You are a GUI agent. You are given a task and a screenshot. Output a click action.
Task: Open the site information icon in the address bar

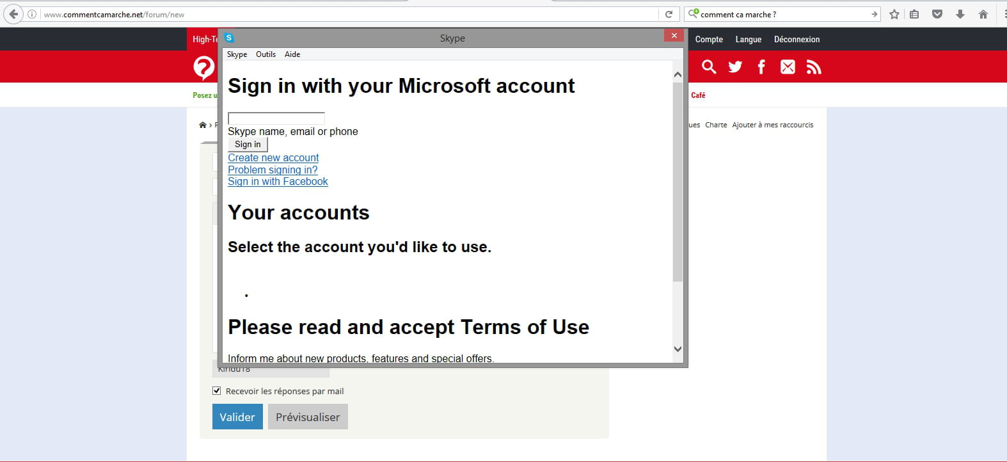point(32,14)
